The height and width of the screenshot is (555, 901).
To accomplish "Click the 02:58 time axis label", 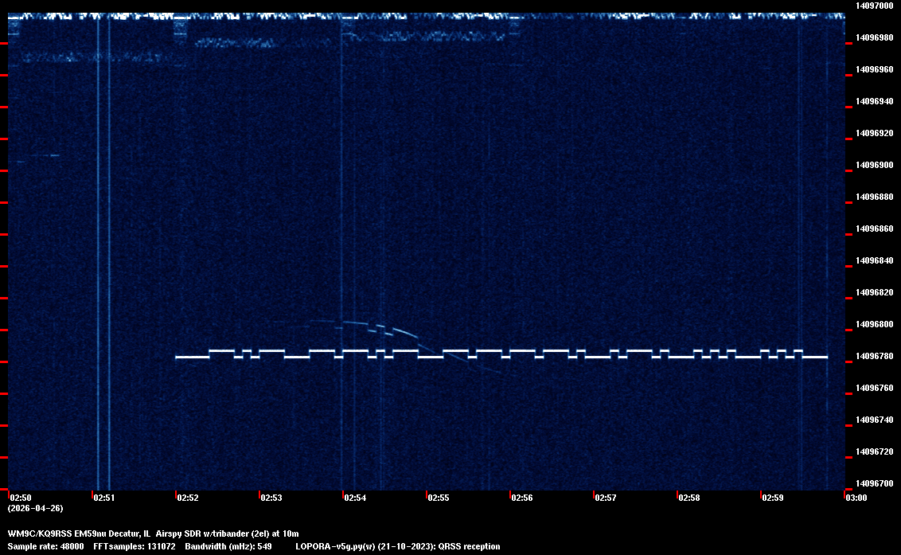I will tap(689, 498).
